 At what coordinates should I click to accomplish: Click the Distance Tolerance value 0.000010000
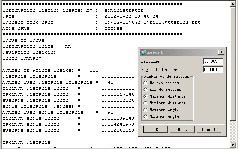click(118, 76)
